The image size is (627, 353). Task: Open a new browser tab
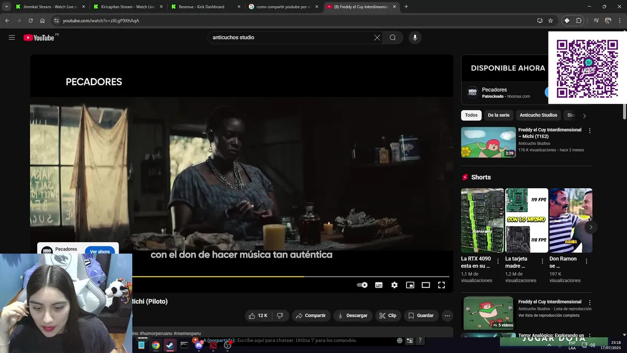coord(406,7)
